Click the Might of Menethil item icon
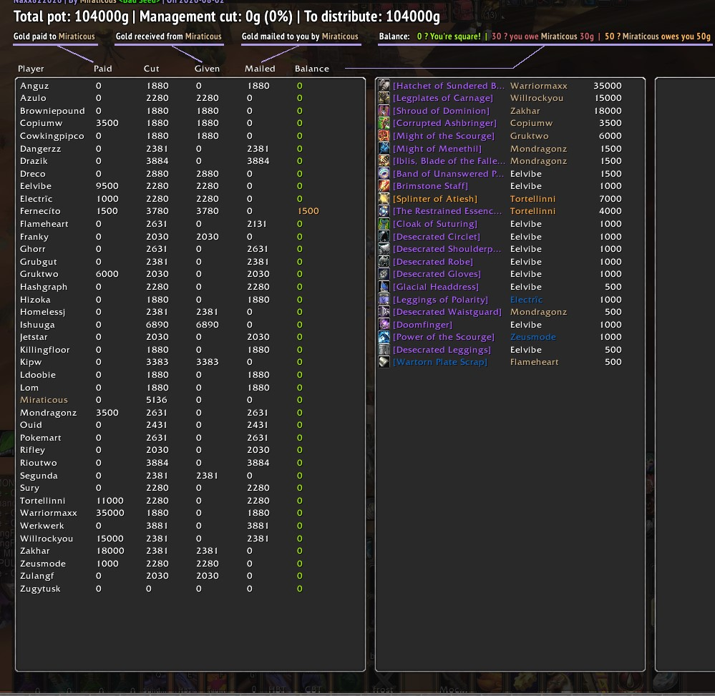Screen dimensions: 715x696 pyautogui.click(x=384, y=149)
